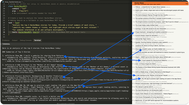Viewport: 189px width, 105px height.
Task: Upvote the first C compiler story
Action: [134, 19]
